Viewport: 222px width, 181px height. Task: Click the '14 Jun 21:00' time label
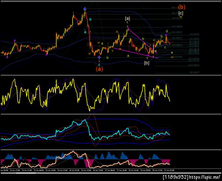27,170
